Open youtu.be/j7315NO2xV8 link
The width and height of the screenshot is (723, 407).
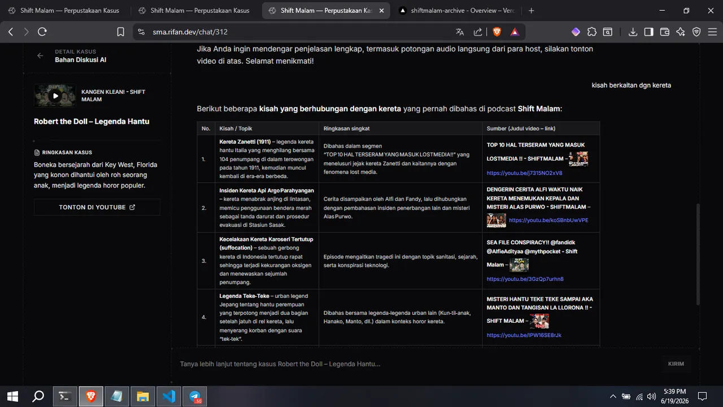525,173
